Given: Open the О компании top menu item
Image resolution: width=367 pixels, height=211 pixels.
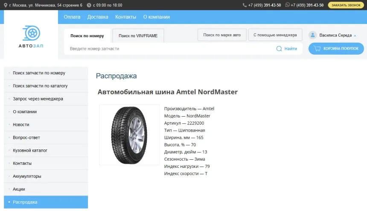Looking at the screenshot, I should [157, 17].
